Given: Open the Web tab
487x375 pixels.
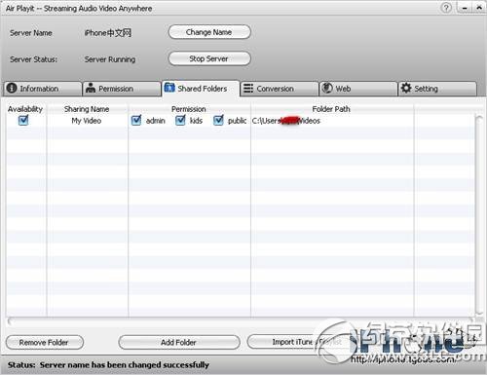Looking at the screenshot, I should click(358, 89).
